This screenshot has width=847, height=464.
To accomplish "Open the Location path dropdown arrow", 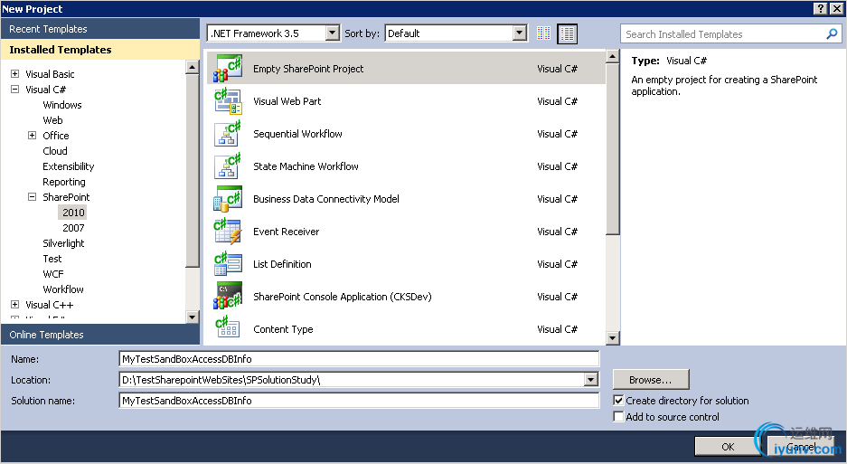I will tap(591, 380).
